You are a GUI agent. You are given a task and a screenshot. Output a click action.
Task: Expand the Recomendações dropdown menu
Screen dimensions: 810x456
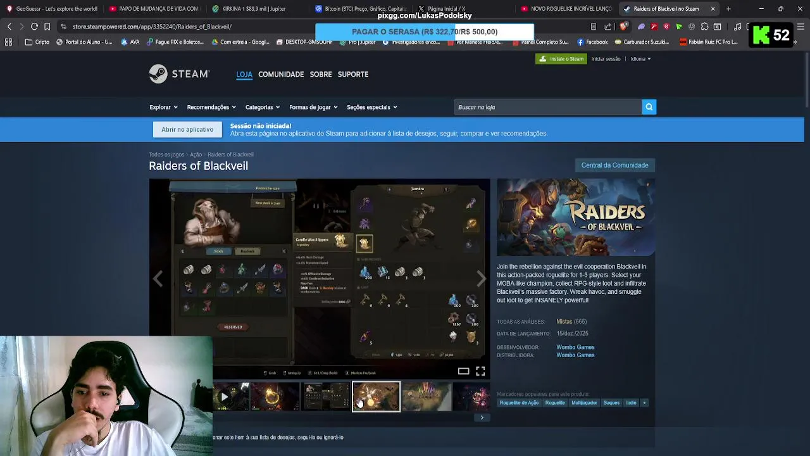211,107
